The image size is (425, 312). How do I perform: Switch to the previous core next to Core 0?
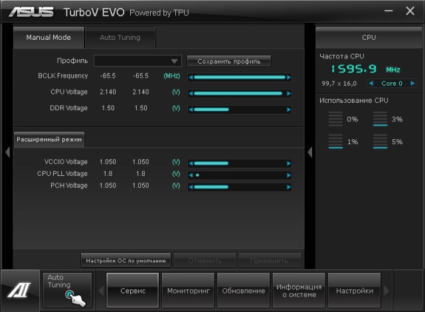371,83
